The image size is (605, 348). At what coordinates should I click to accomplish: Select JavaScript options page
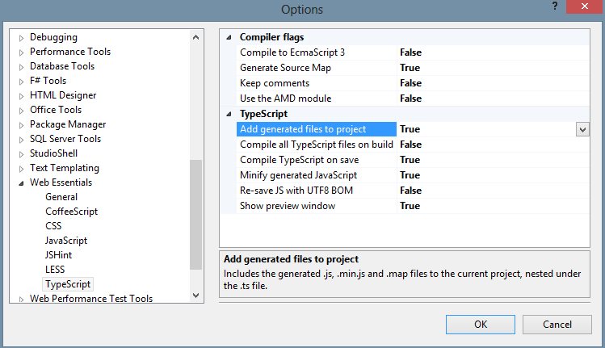tap(66, 241)
